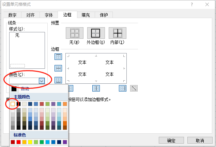Screen dimensions: 216x147
Task: Switch to the 数字 tab
Action: pyautogui.click(x=12, y=15)
